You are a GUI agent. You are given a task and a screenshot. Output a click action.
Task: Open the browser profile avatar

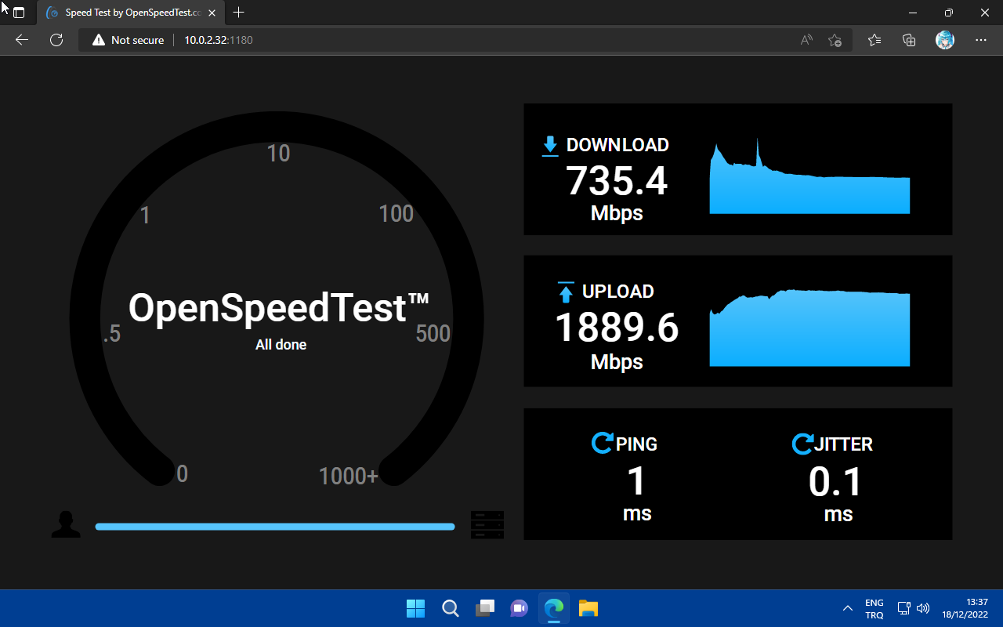(x=945, y=40)
